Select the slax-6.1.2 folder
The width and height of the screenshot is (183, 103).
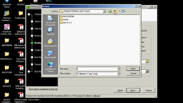pyautogui.click(x=66, y=23)
